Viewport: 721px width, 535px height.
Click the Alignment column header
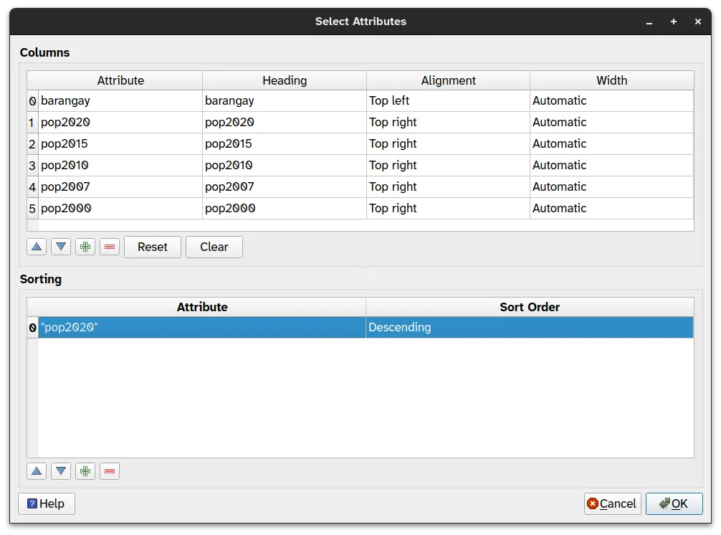[448, 80]
